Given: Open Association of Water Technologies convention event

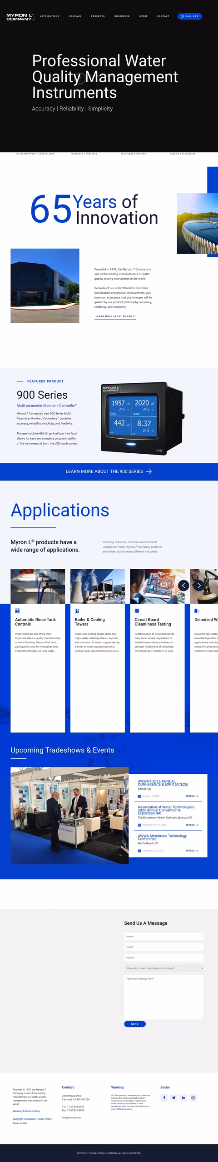Looking at the screenshot, I should [166, 810].
